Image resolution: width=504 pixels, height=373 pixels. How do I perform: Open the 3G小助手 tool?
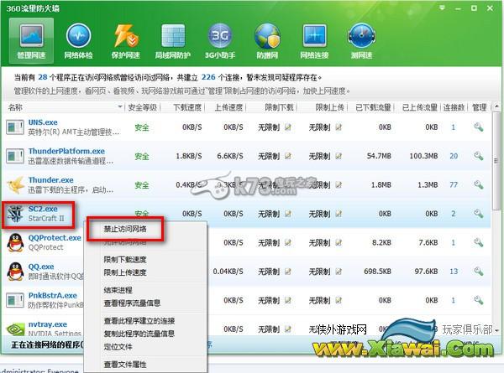220,40
